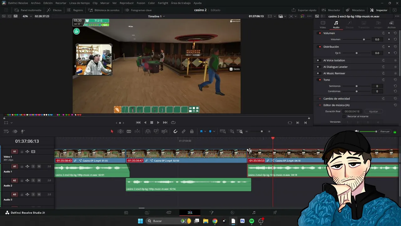Open the Spotify app in the taskbar
This screenshot has width=401, height=226.
tap(252, 221)
